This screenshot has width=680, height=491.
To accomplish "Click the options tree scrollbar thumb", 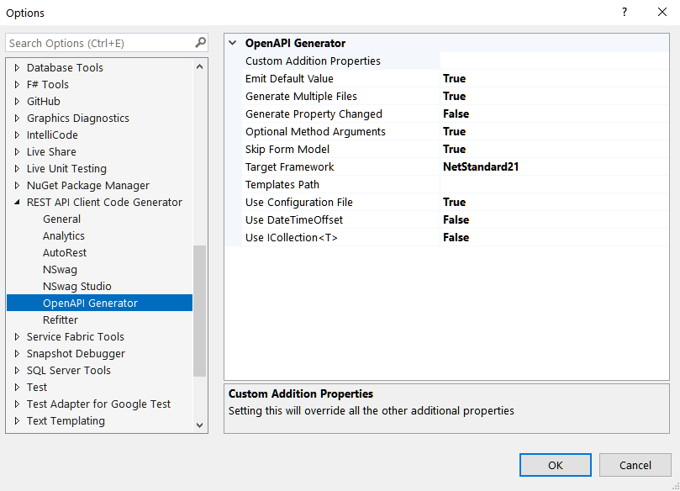I will point(199,311).
